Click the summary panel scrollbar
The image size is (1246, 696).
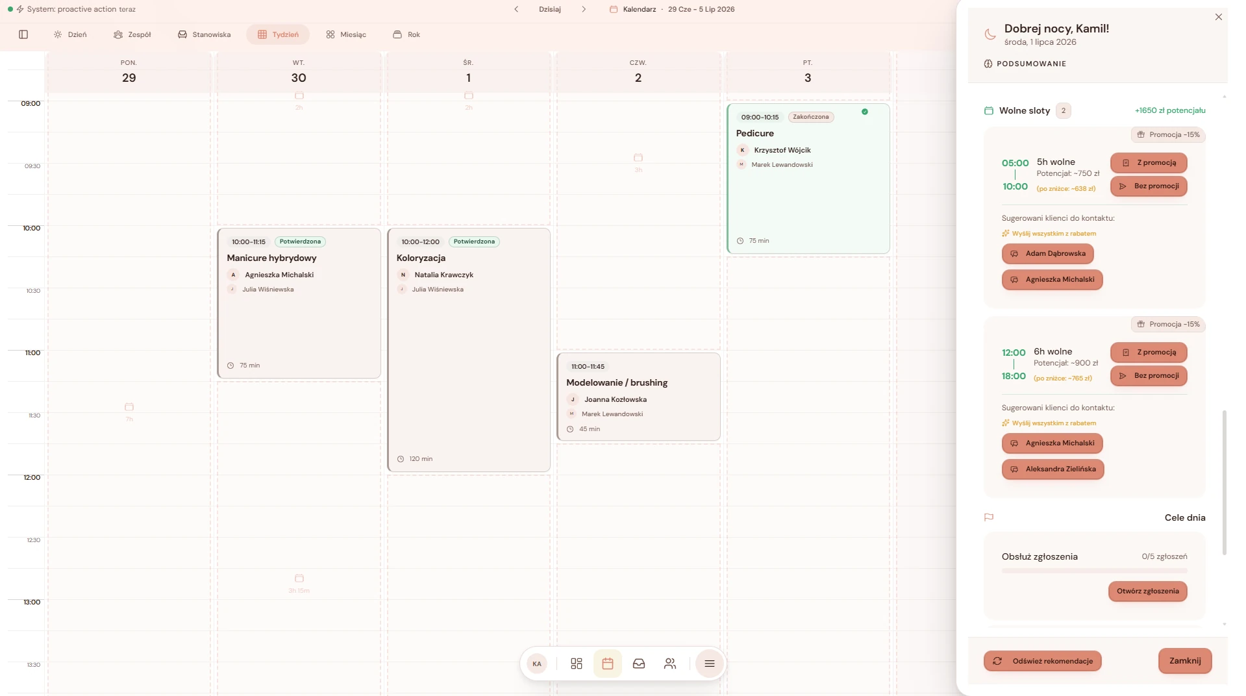1225,482
